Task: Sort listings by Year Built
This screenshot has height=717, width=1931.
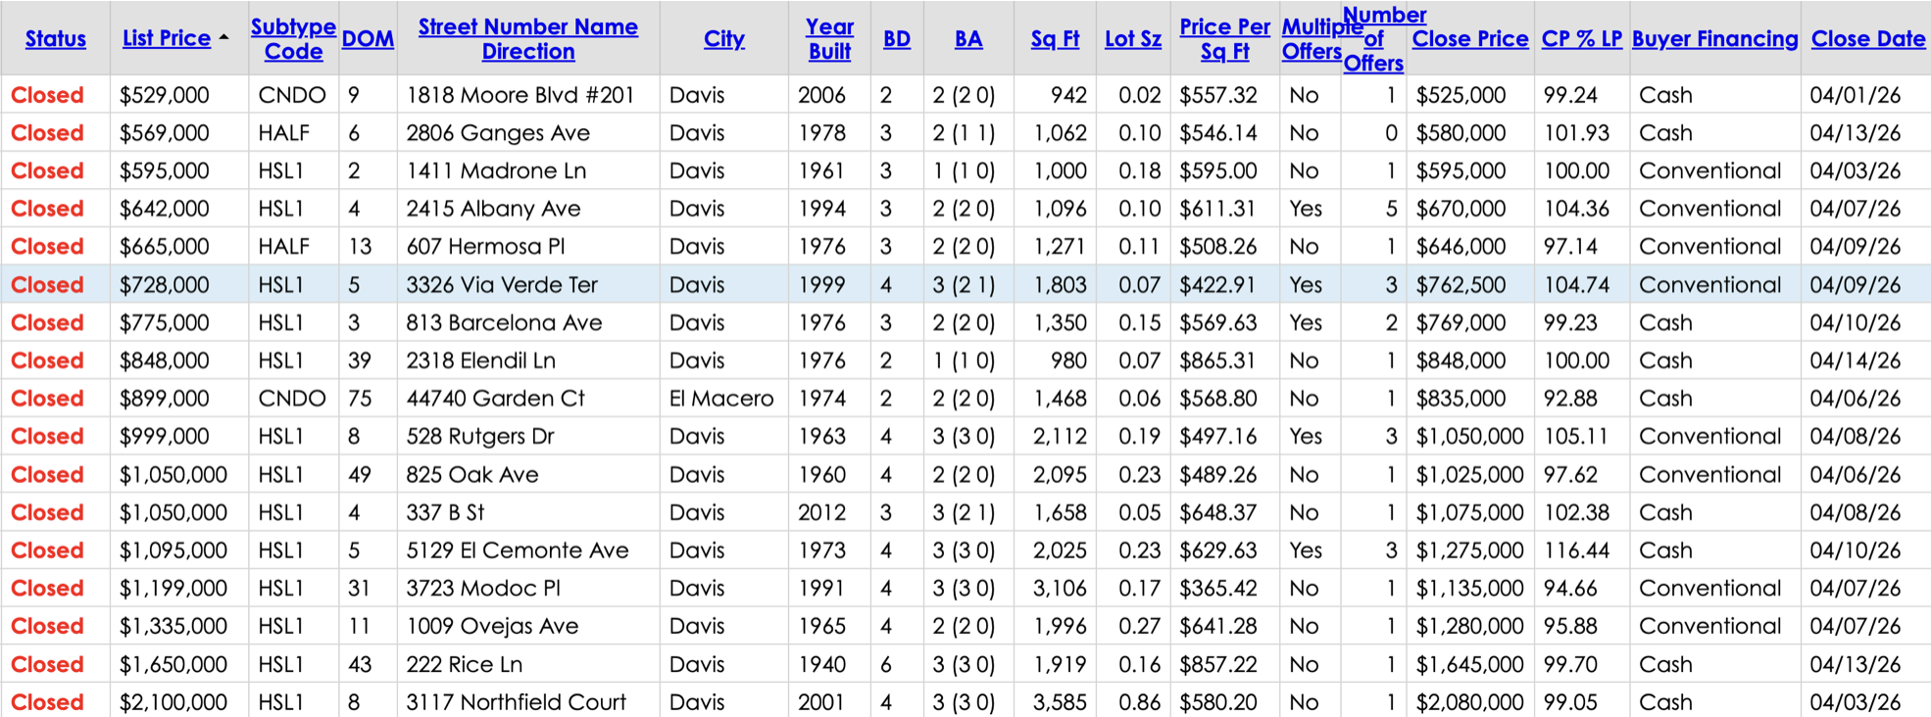Action: (829, 39)
